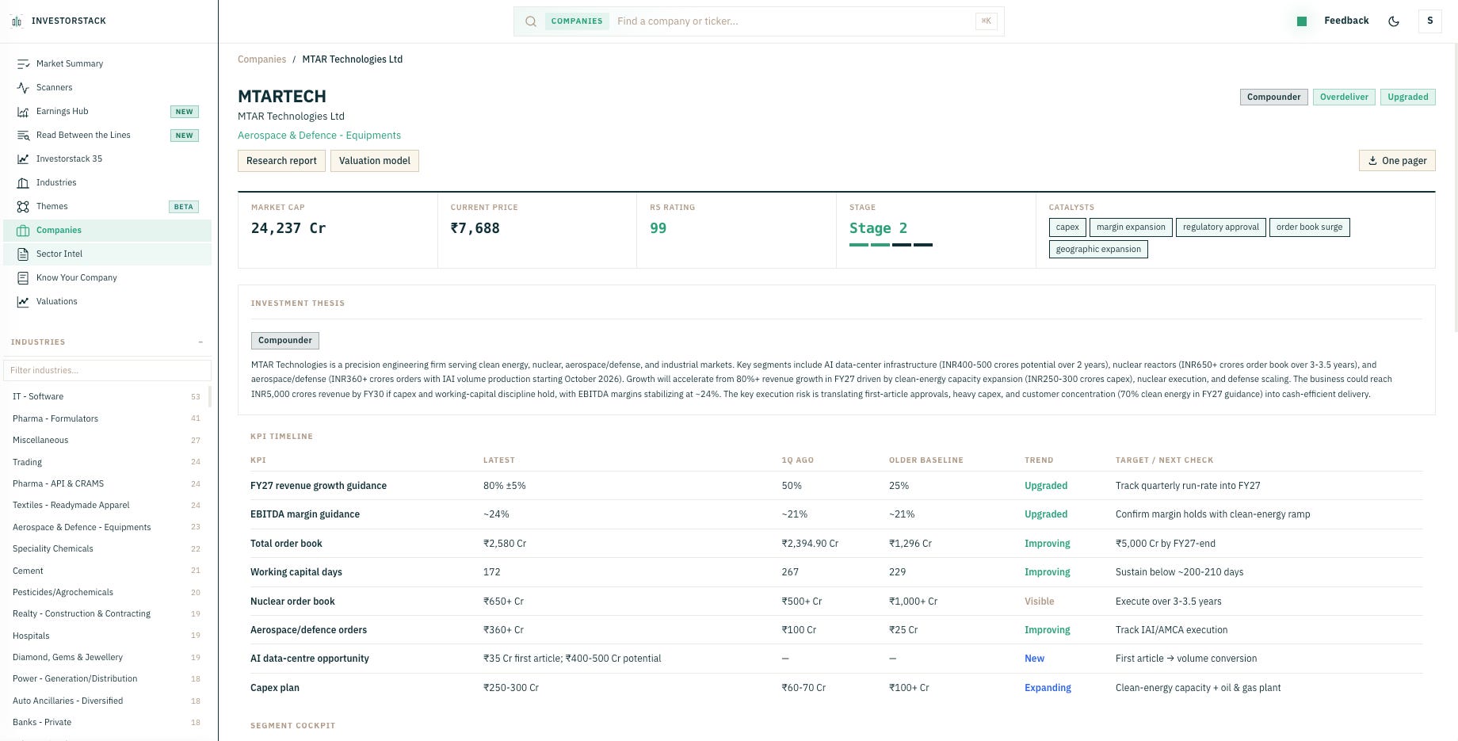The width and height of the screenshot is (1458, 741).
Task: Select IT - Software industry
Action: click(x=106, y=396)
